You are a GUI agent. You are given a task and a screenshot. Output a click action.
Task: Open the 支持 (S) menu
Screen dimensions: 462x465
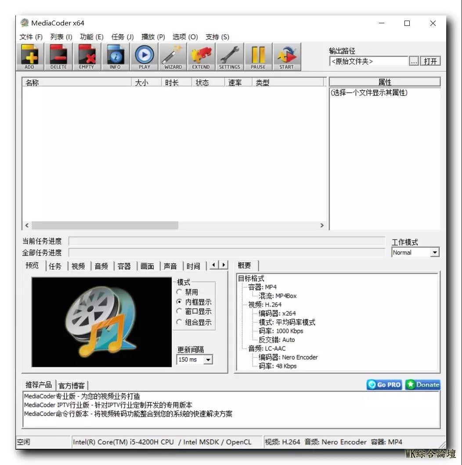[x=217, y=37]
